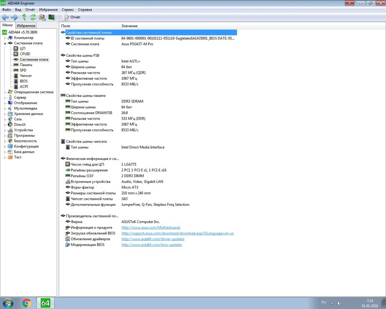
Task: Open the support.asus.com BIOS download link
Action: pos(178,233)
